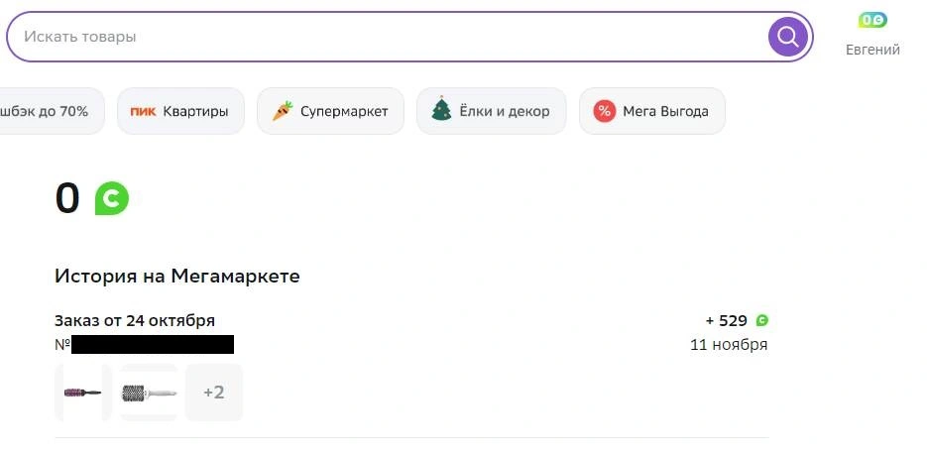The height and width of the screenshot is (451, 927).
Task: Click the small green bonus icon next to +529
Action: click(x=762, y=321)
